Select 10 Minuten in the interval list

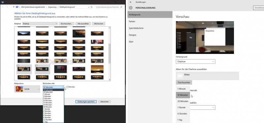pyautogui.click(x=183, y=95)
